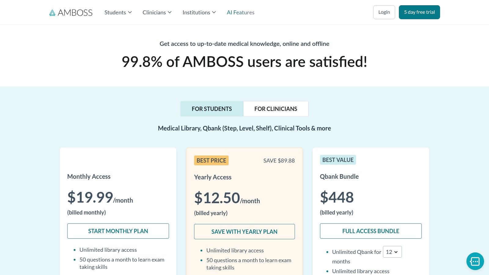Switch to the FOR CLINICIANS tab
489x275 pixels.
pyautogui.click(x=276, y=108)
